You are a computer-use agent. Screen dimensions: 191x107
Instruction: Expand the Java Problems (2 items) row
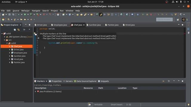click(x=36, y=92)
